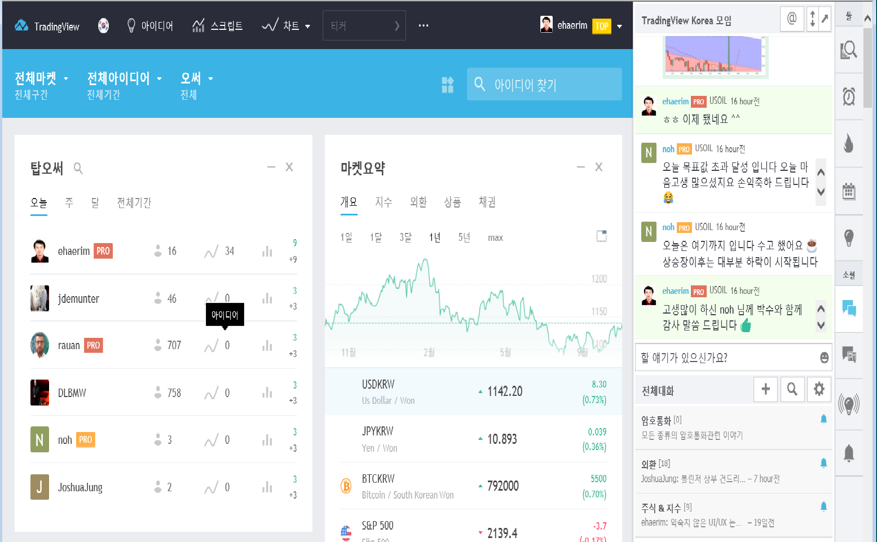Select the 달 tab in 탑오써

(x=95, y=202)
